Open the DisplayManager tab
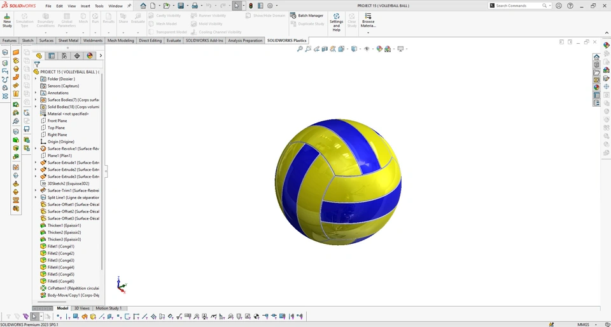The height and width of the screenshot is (327, 611). [90, 56]
